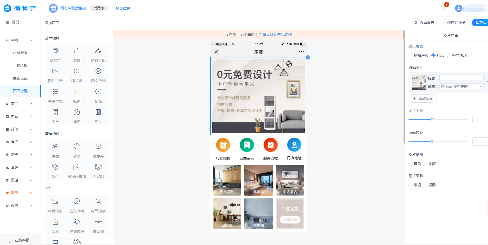
Task: Expand the 内容 sidebar menu
Action: click(x=31, y=117)
